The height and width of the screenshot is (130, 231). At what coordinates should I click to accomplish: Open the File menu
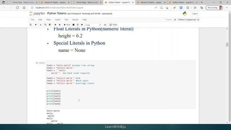click(32, 19)
